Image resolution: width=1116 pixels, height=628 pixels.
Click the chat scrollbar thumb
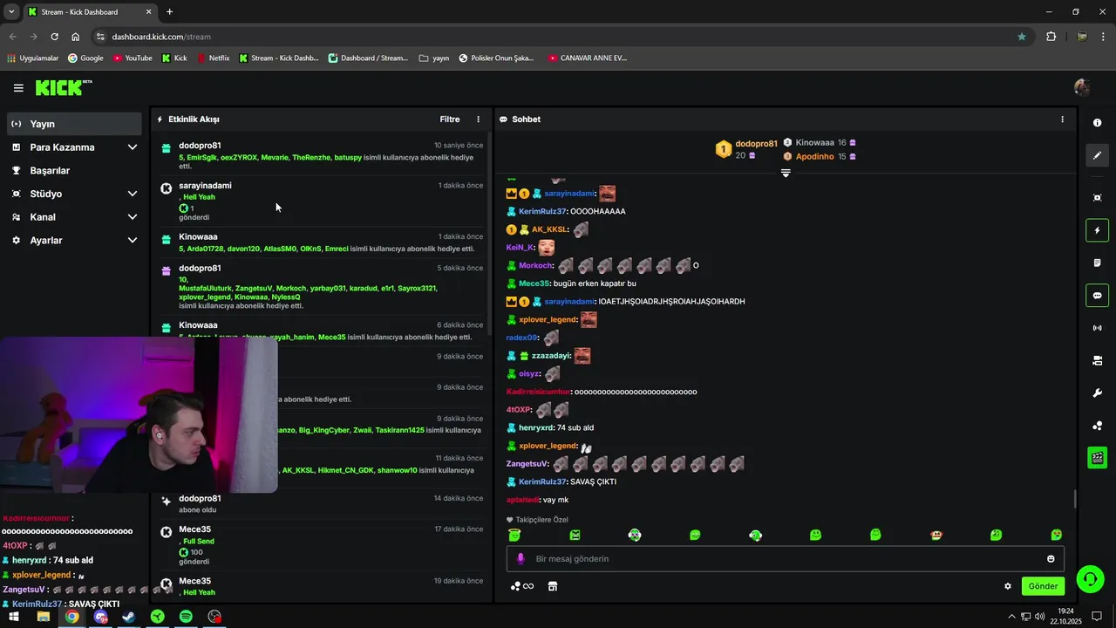[1075, 499]
